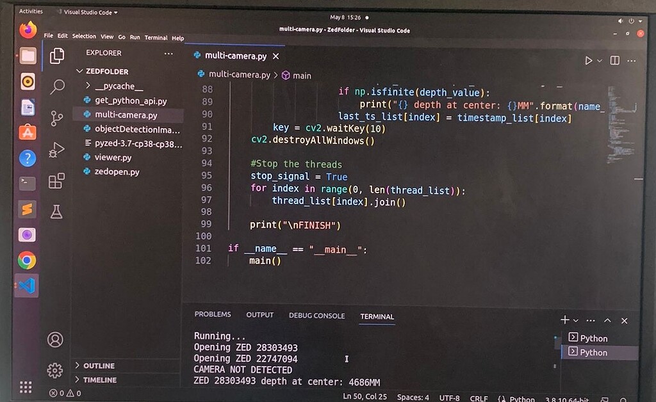Click the Run Python File play button

588,60
